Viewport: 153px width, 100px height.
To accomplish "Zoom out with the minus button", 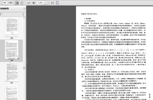I will [x=29, y=3].
